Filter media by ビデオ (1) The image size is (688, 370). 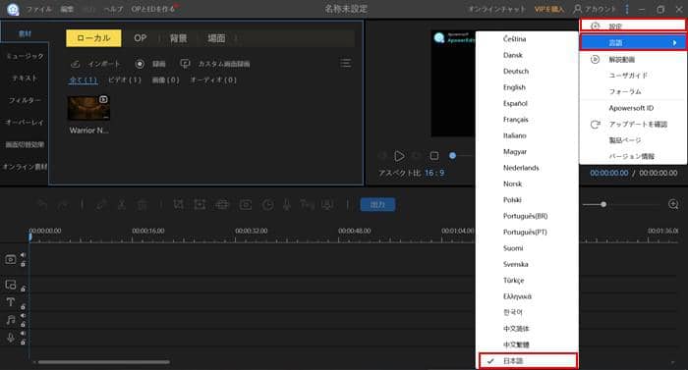pos(125,79)
